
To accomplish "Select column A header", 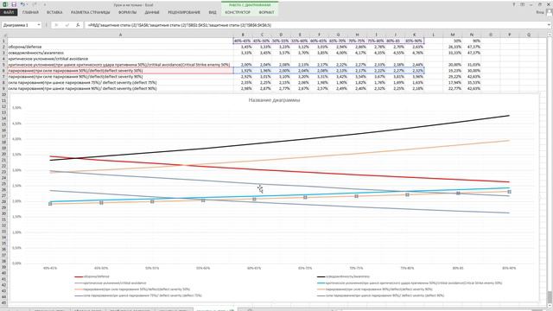I will 120,35.
